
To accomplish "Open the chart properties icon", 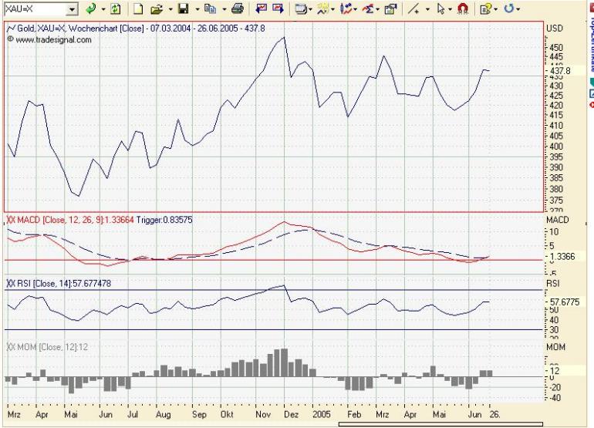I will tap(390, 8).
